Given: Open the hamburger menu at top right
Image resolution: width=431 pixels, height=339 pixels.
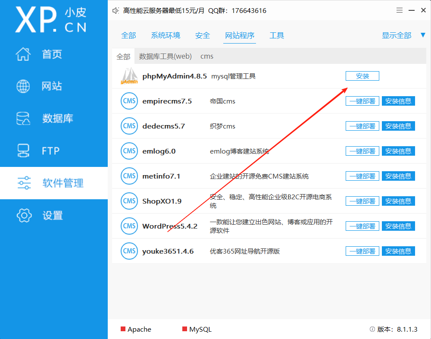Looking at the screenshot, I should tap(399, 10).
